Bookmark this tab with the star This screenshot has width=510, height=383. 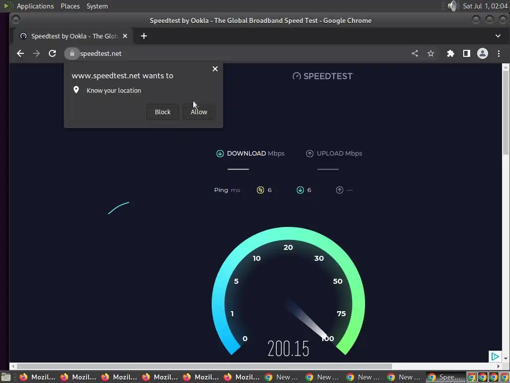(x=431, y=53)
